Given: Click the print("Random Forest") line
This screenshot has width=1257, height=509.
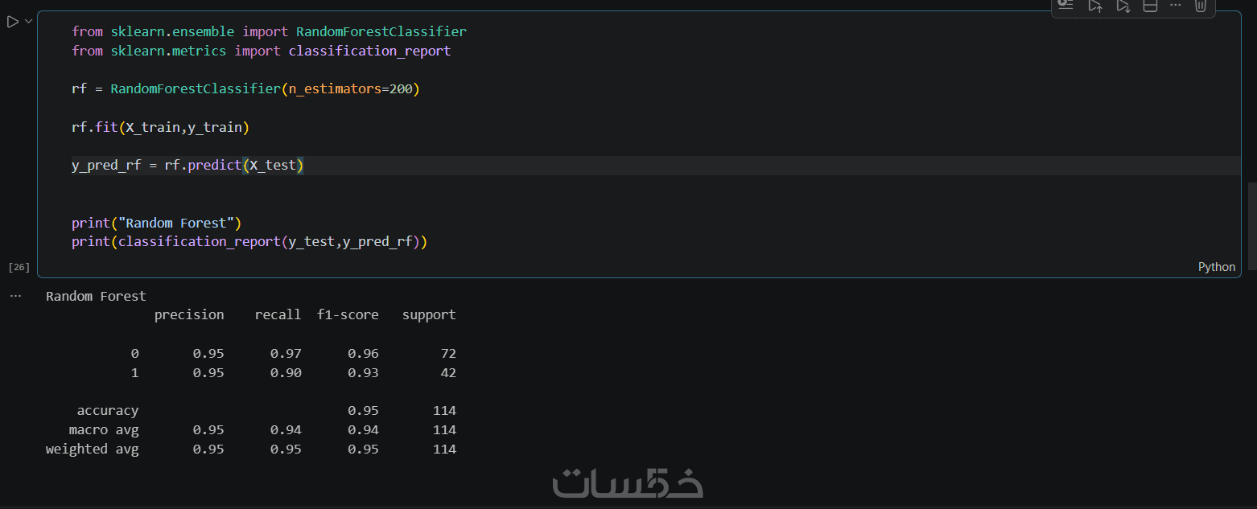Looking at the screenshot, I should [x=156, y=223].
